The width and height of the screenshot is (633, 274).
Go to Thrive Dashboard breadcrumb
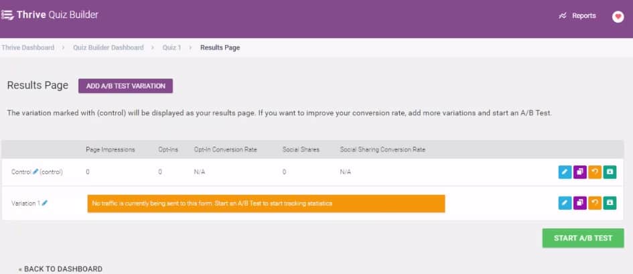click(x=28, y=48)
